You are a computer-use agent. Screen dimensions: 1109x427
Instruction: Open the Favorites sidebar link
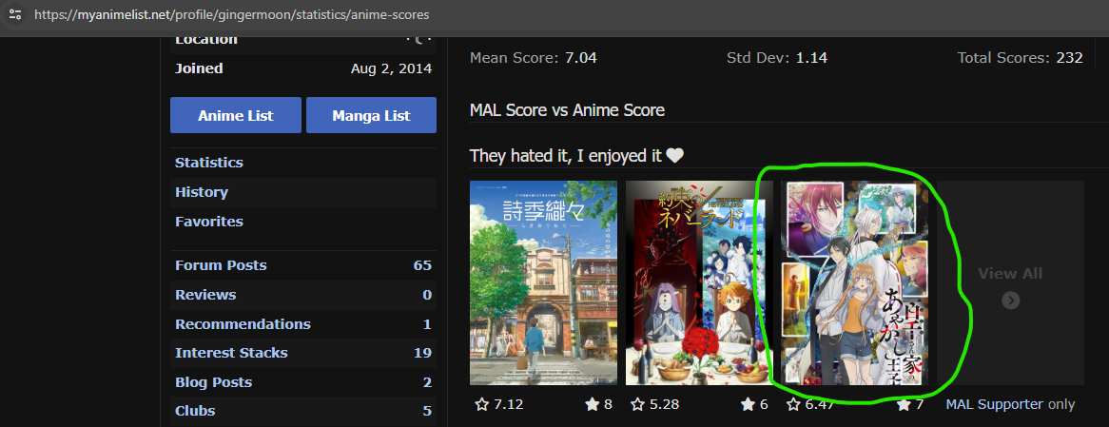point(208,222)
